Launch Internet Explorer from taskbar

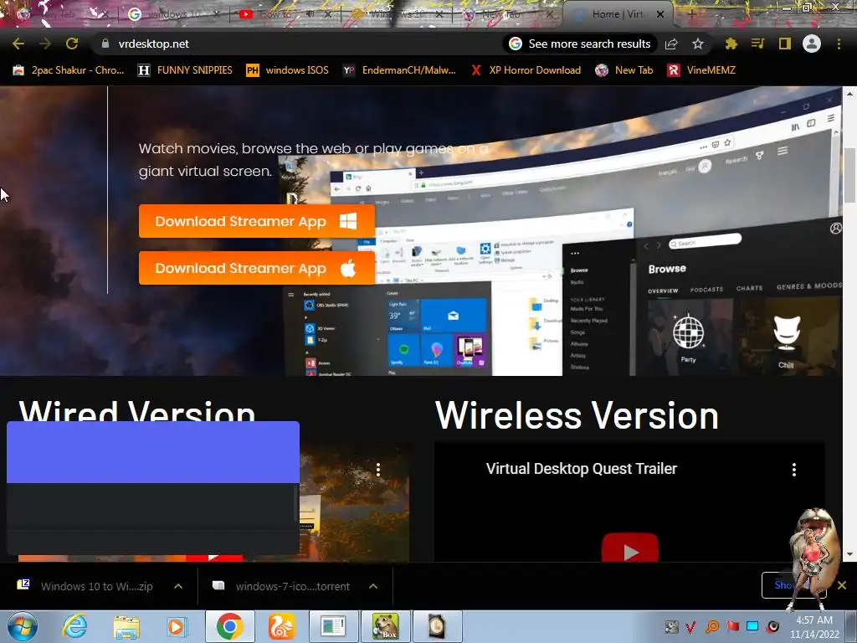pyautogui.click(x=74, y=626)
